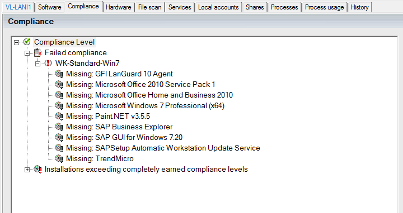
Task: Click the Failed compliance clipboard icon
Action: tap(38, 52)
